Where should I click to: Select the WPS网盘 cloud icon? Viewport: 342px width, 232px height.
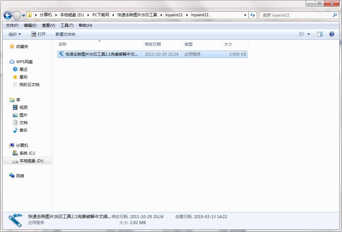[12, 62]
